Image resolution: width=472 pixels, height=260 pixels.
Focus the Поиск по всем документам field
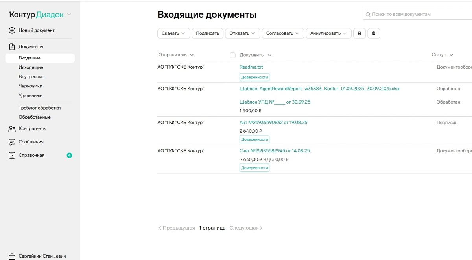pyautogui.click(x=418, y=14)
